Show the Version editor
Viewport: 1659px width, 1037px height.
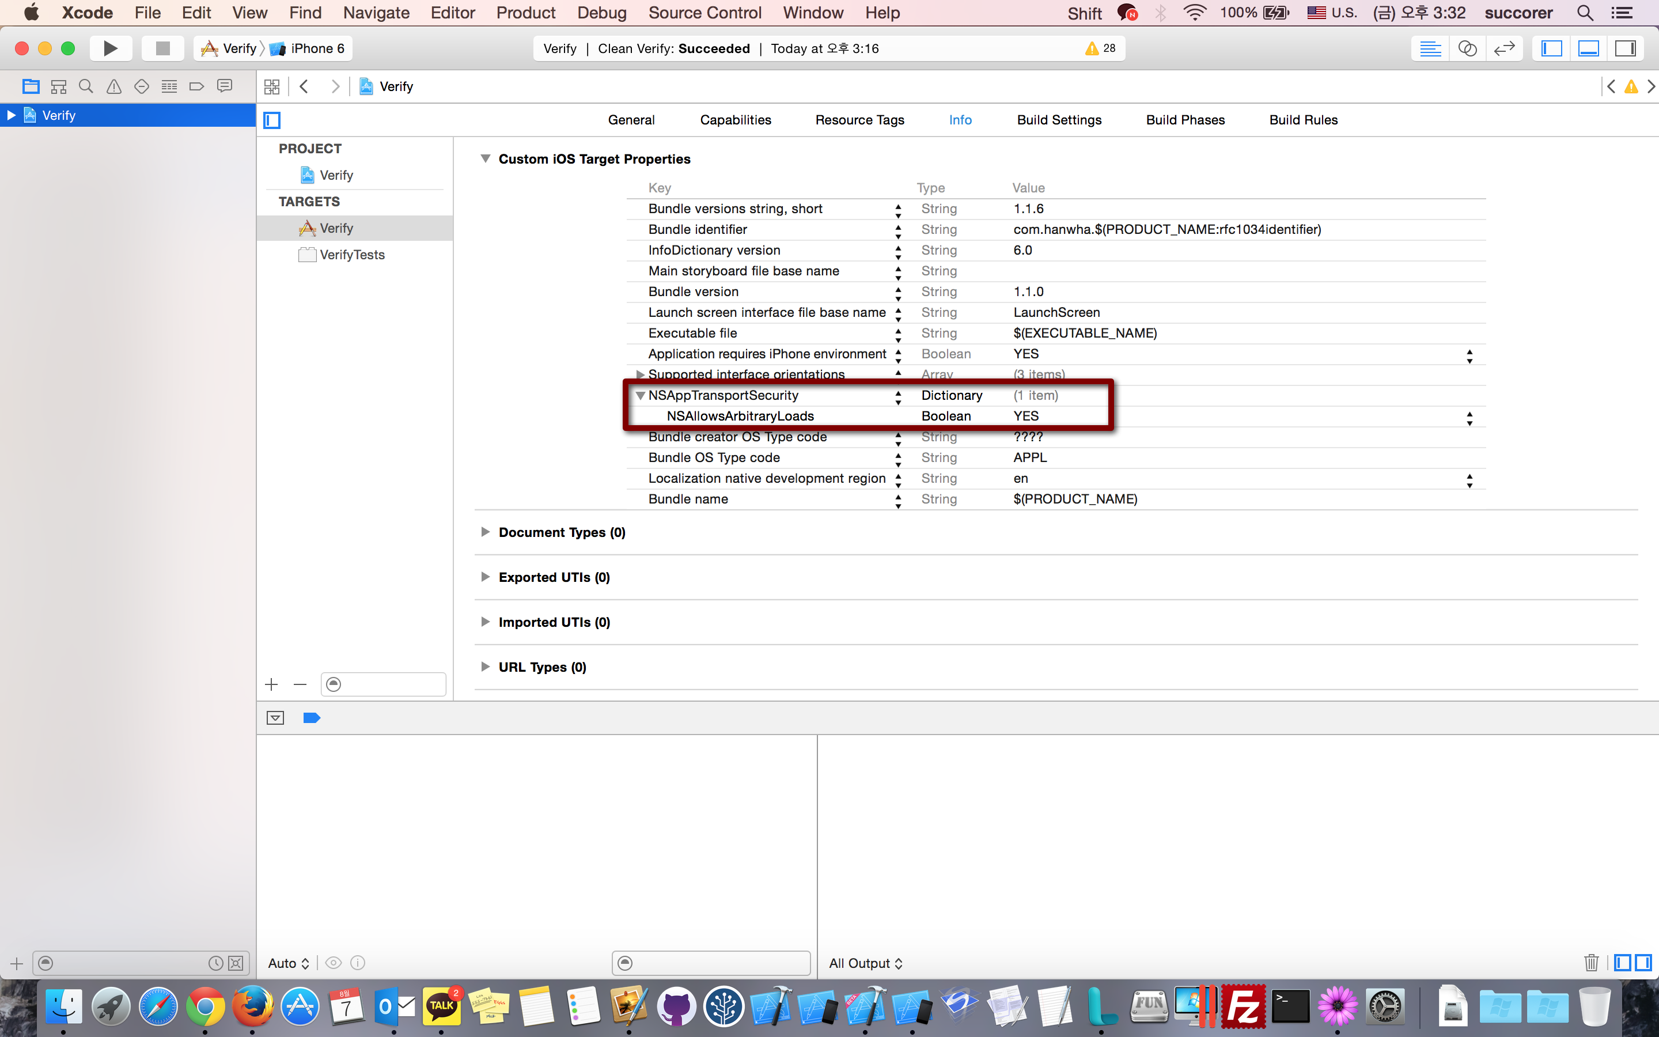[1504, 48]
